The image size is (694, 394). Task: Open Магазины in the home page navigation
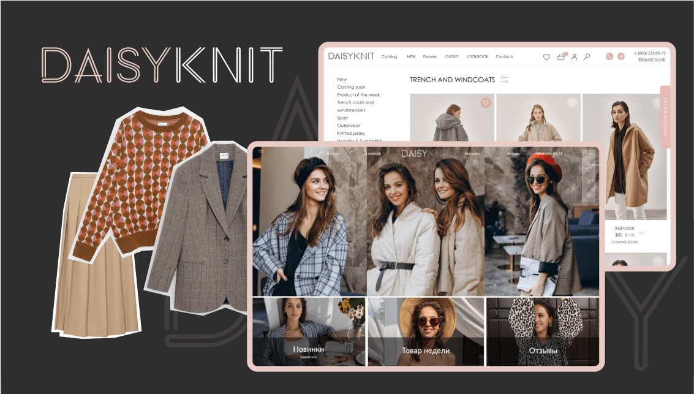(x=472, y=154)
